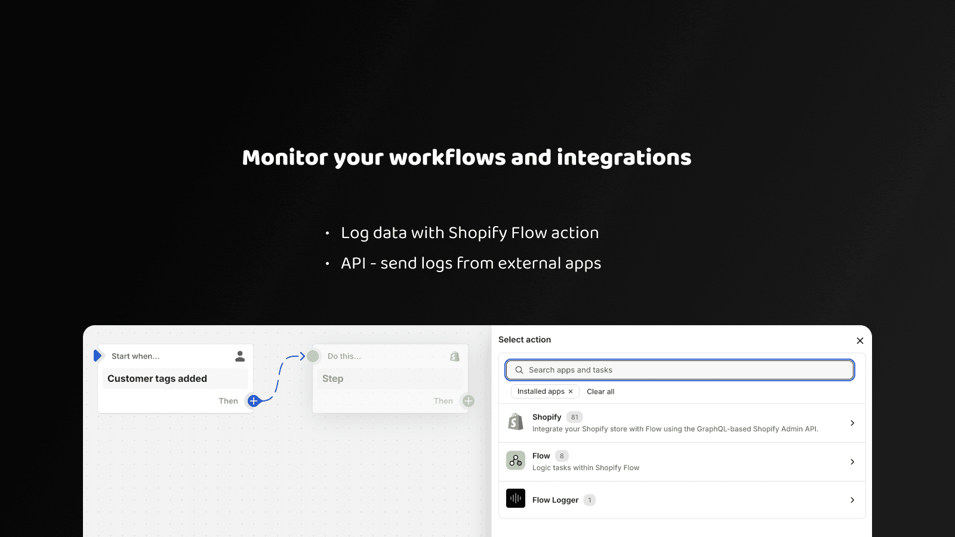Screen dimensions: 955x537
Task: Click the Shopify 81 actions count badge
Action: pyautogui.click(x=574, y=417)
